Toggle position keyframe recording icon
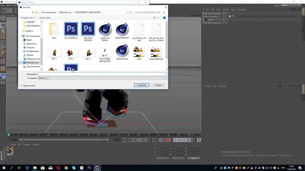This screenshot has height=171, width=305. (175, 140)
